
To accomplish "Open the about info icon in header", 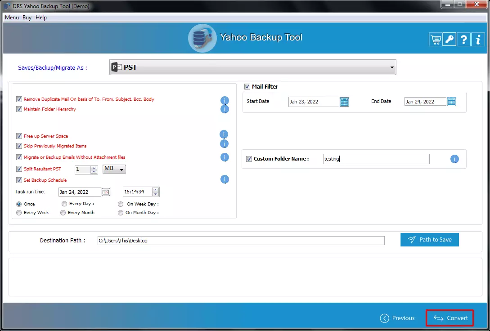I will tap(478, 40).
